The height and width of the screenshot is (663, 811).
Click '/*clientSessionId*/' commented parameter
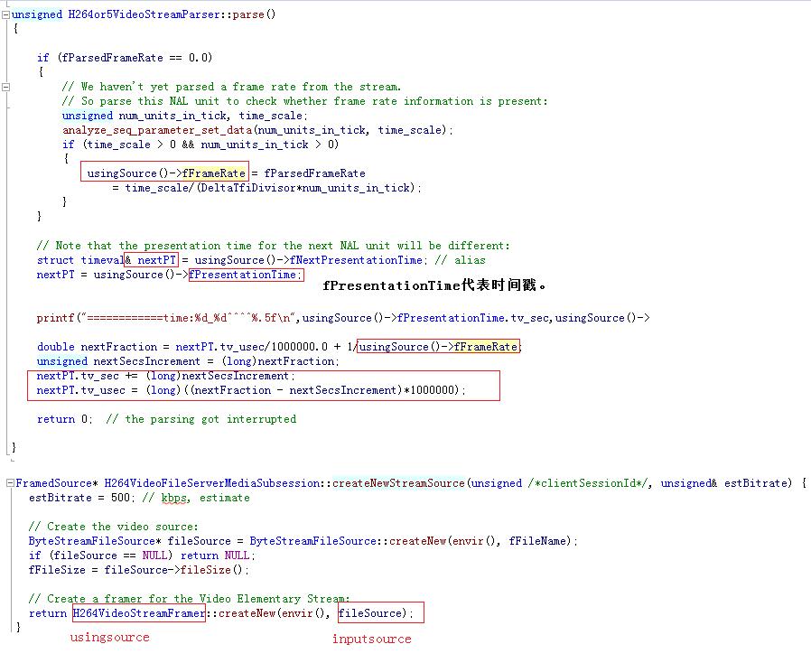click(590, 483)
